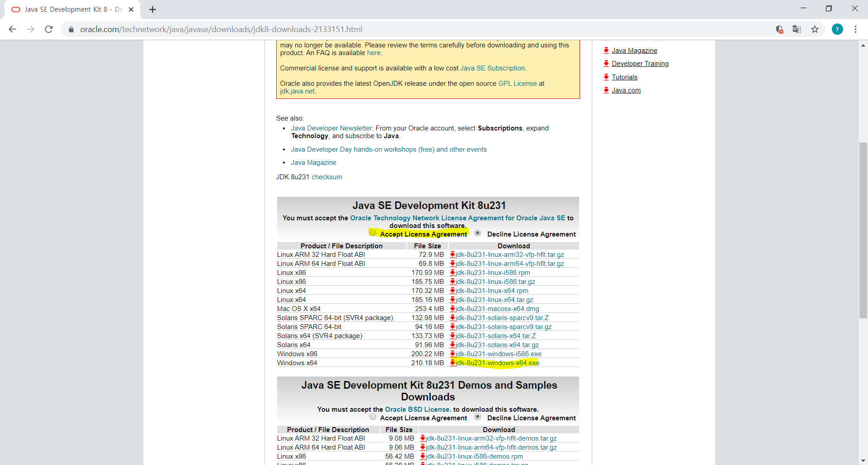Open the GPL License link

coord(518,84)
